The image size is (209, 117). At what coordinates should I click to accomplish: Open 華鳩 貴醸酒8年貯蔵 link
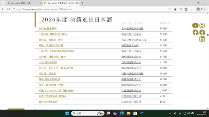click(51, 45)
